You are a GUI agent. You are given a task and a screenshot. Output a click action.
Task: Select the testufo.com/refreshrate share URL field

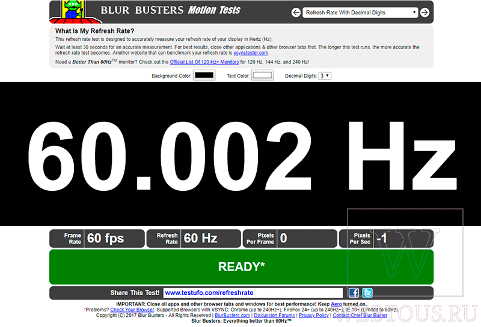click(253, 293)
